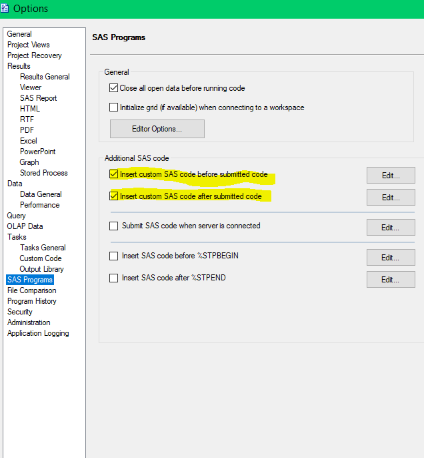Edit custom code inserted after submitted code
Screen dimensions: 424x458
pyautogui.click(x=391, y=198)
